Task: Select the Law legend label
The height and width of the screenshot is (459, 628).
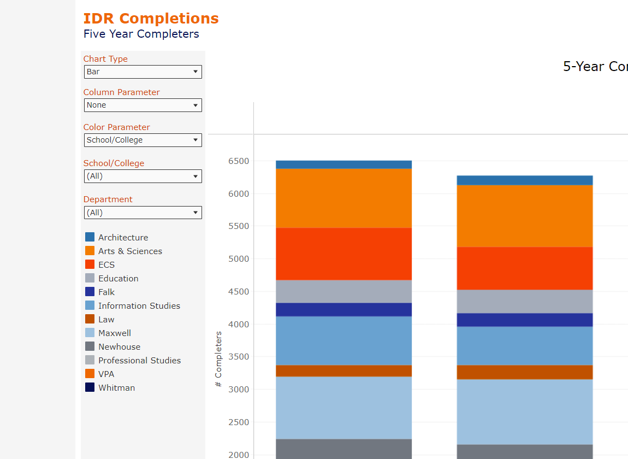Action: point(106,320)
